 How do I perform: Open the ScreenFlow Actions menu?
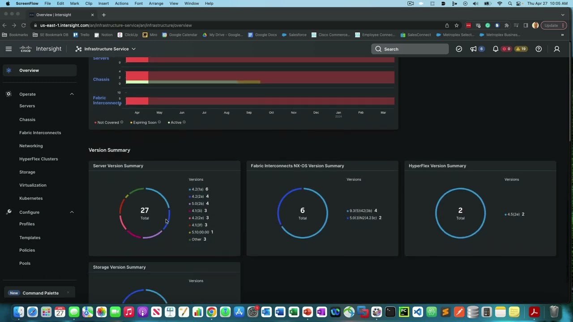[121, 4]
